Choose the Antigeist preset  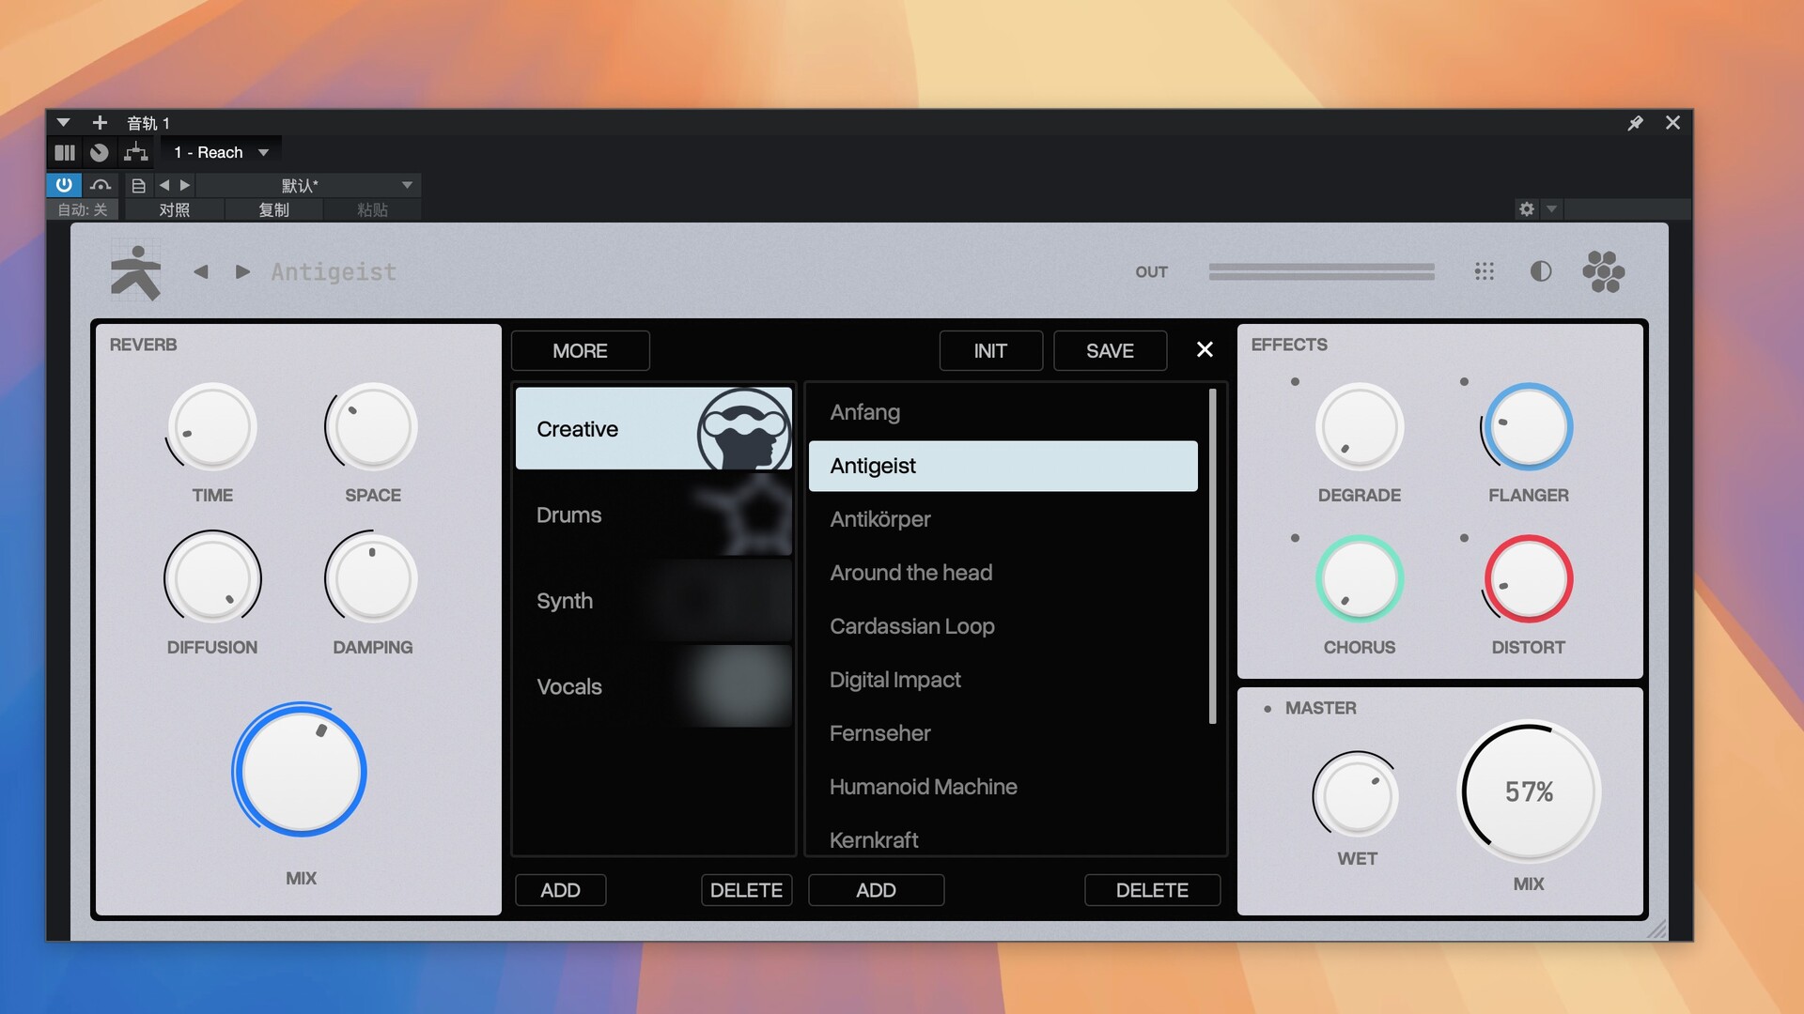click(x=1003, y=466)
